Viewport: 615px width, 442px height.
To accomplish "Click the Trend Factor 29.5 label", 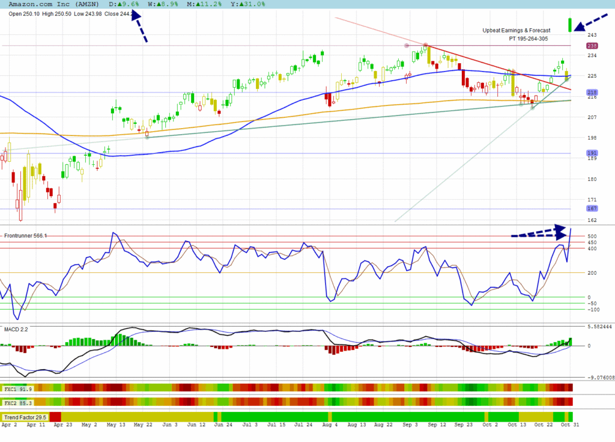I will 25,417.
